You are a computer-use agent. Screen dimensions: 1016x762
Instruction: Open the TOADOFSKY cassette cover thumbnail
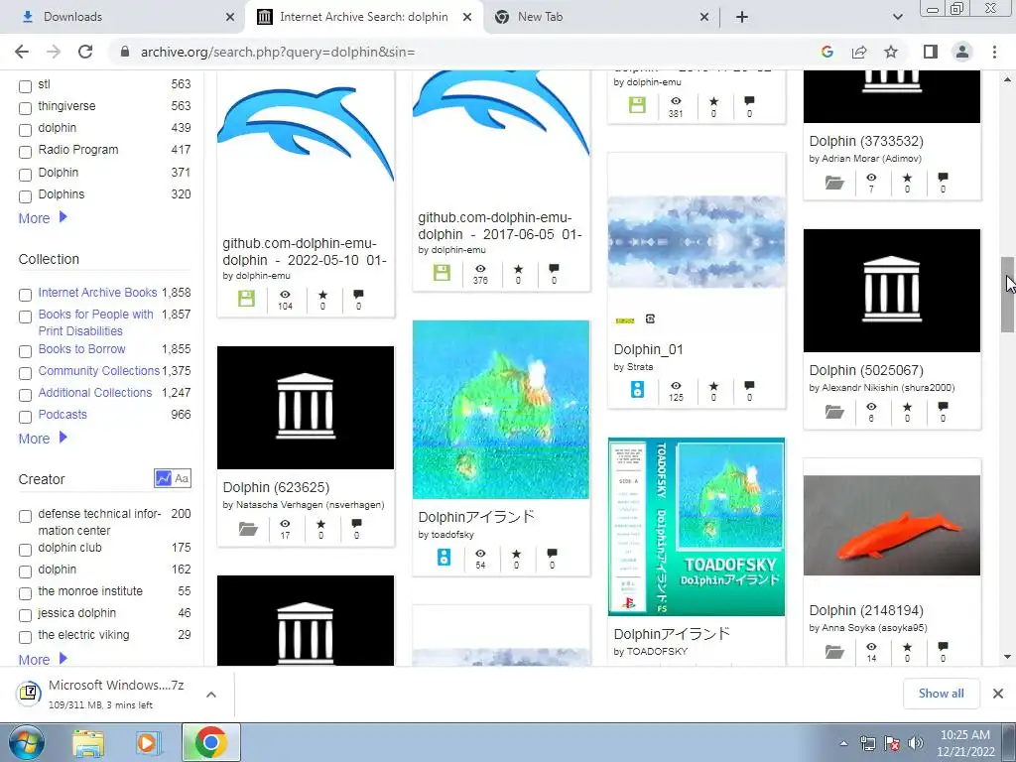coord(697,527)
